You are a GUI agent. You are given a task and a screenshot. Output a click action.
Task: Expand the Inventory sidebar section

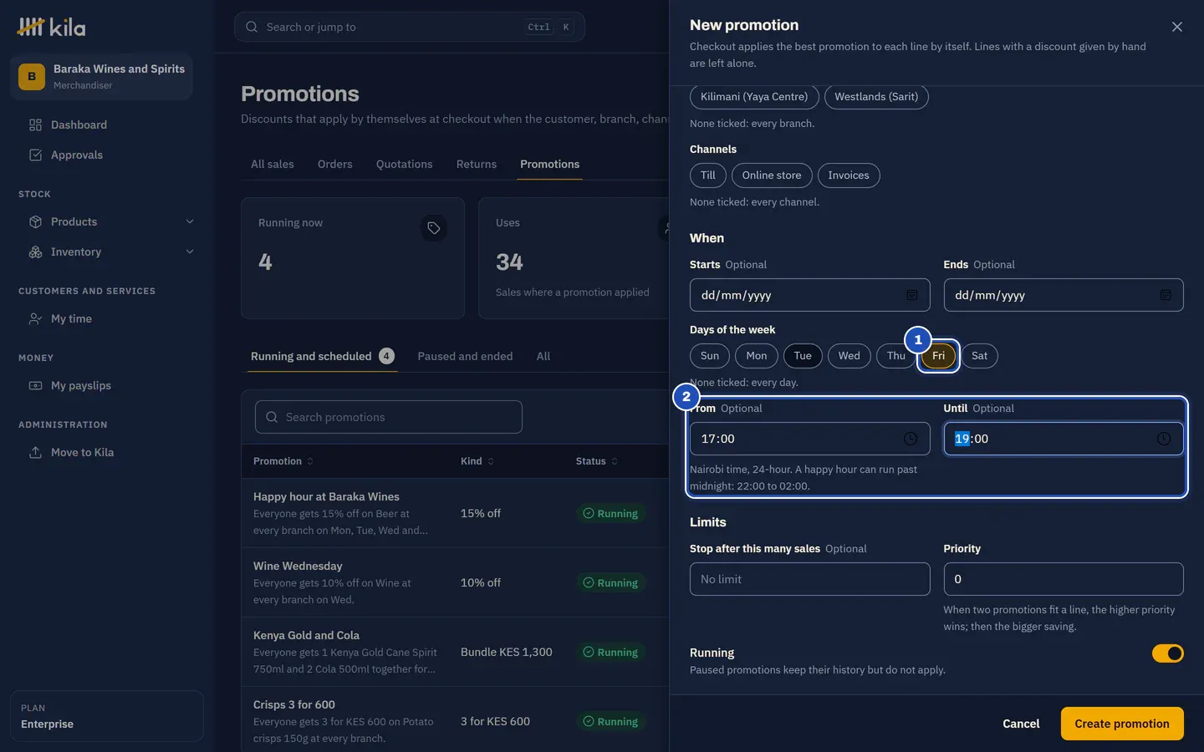(190, 252)
